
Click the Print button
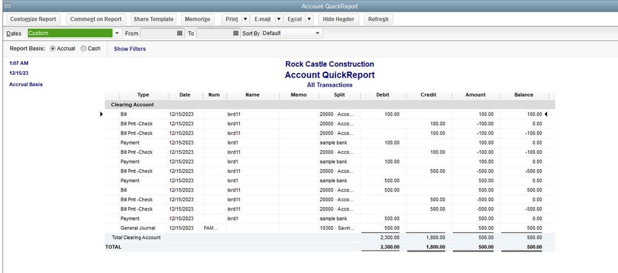[x=232, y=19]
